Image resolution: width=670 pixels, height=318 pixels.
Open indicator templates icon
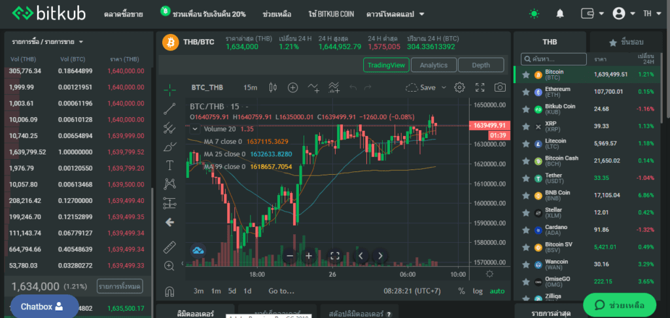334,88
